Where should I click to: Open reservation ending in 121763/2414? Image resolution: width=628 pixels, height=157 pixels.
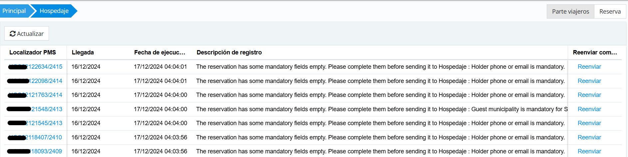(x=45, y=95)
